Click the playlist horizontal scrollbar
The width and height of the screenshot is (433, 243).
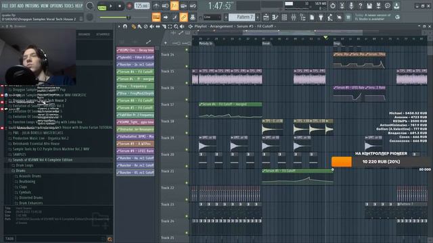(x=302, y=32)
